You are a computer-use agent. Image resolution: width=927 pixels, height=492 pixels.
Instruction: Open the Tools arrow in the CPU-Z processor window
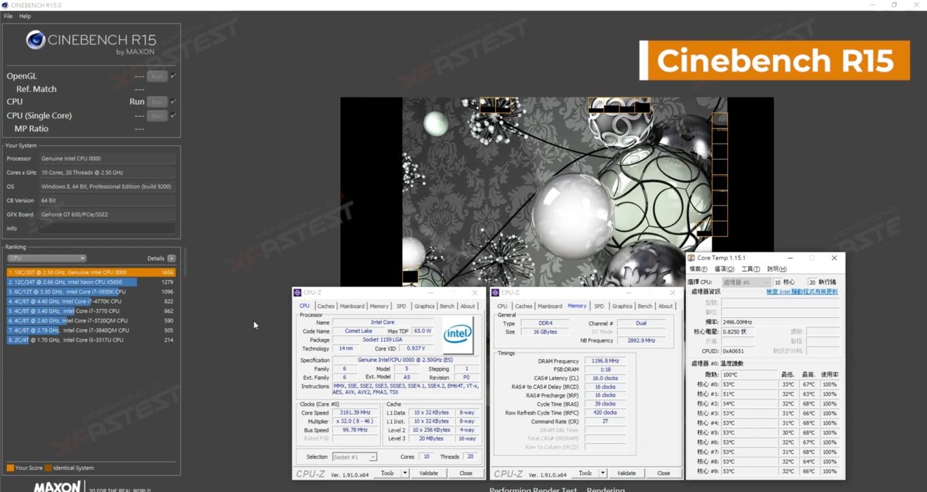point(404,473)
